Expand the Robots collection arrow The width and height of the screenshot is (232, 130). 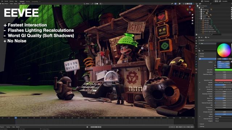tap(199, 17)
